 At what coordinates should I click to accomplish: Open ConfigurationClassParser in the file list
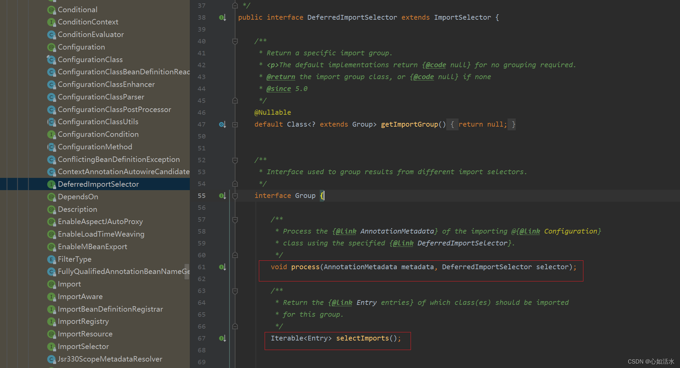(101, 97)
